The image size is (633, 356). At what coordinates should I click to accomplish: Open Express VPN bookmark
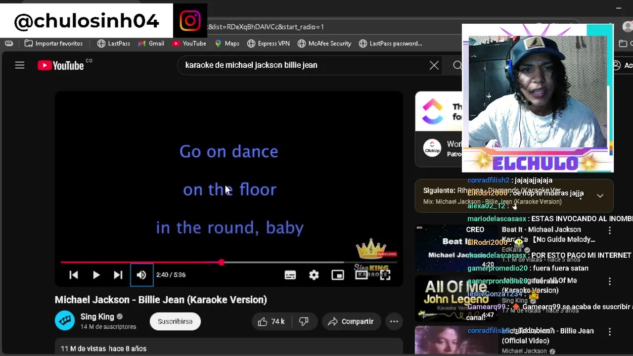[x=269, y=44]
